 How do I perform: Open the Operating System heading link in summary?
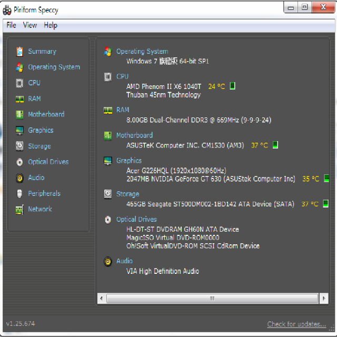142,52
